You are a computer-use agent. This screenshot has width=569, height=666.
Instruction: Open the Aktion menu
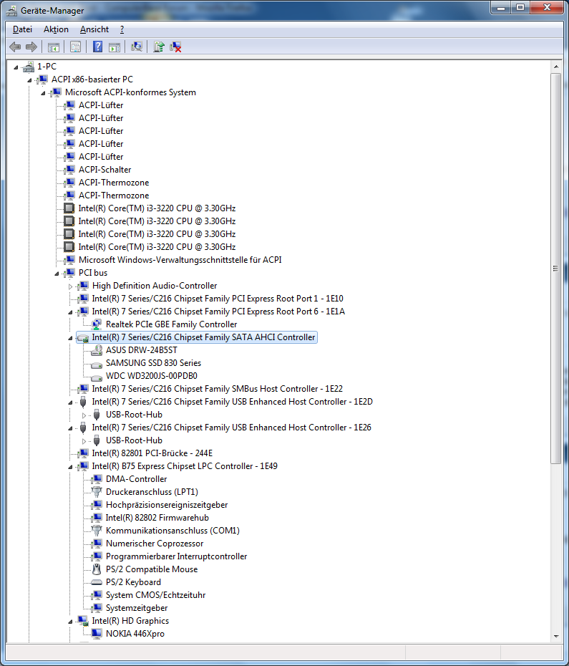(56, 29)
